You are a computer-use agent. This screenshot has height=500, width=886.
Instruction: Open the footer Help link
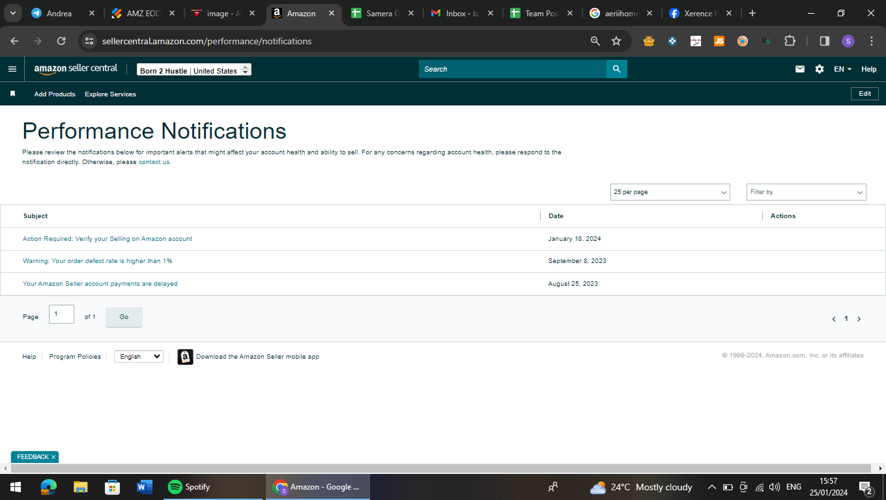coord(29,357)
